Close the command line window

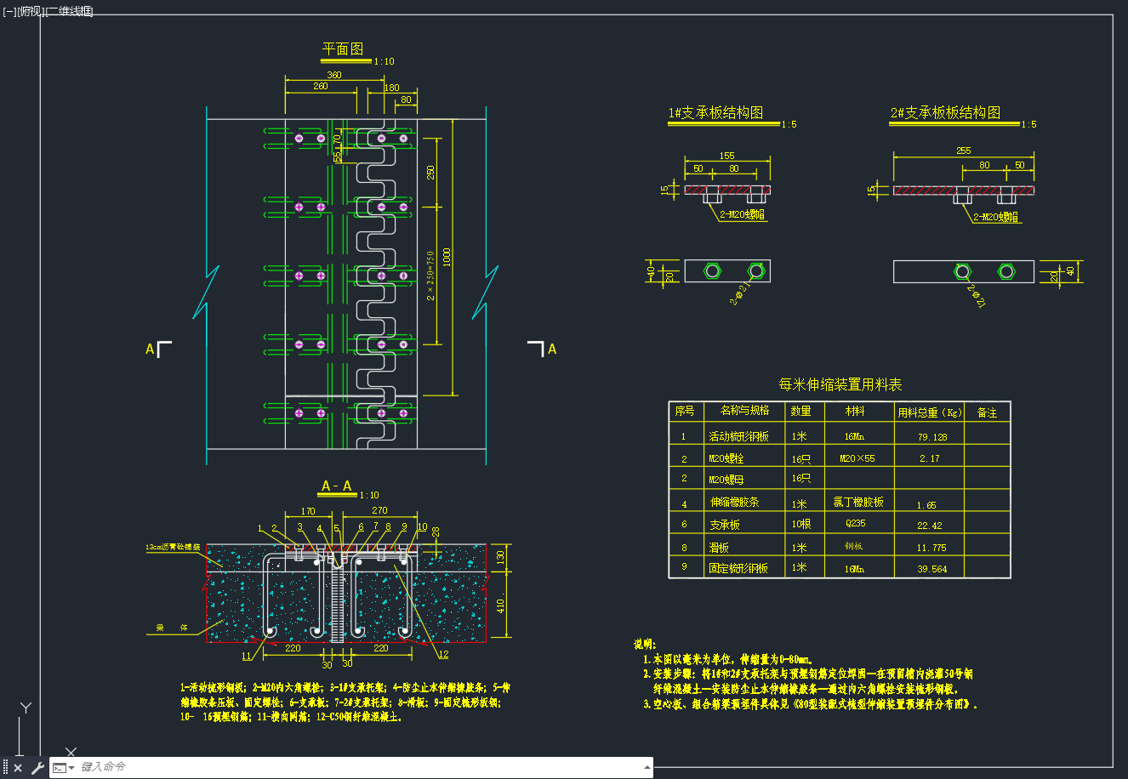click(18, 768)
